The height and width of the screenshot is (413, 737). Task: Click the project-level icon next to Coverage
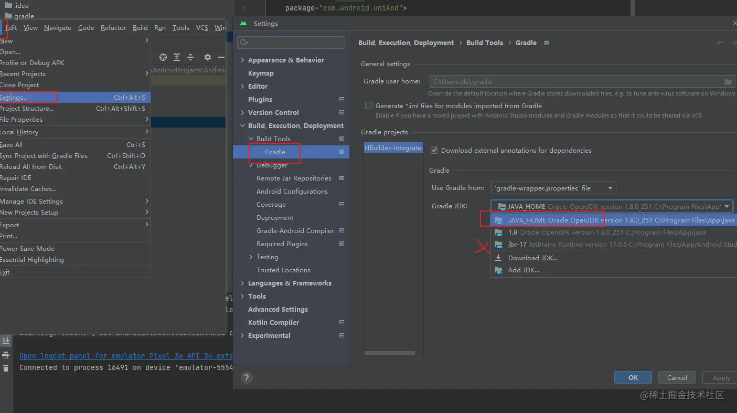[x=342, y=204]
